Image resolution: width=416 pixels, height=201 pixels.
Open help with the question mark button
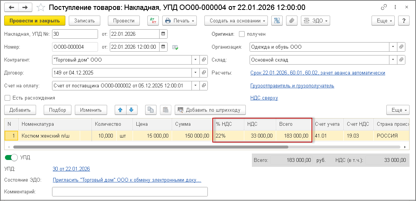(x=404, y=21)
